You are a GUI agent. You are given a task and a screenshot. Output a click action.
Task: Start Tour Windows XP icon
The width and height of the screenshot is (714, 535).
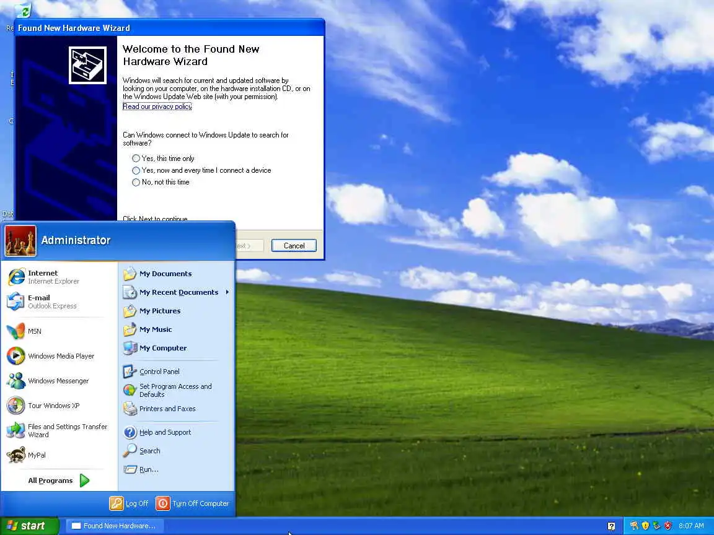coord(16,406)
